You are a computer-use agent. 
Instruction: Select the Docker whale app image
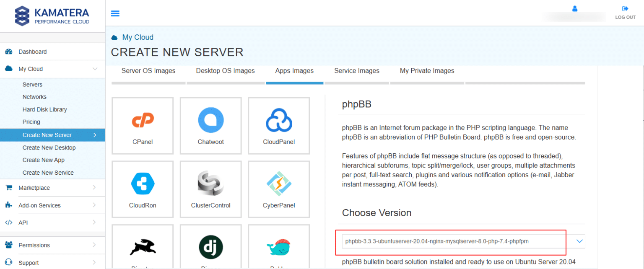279,247
